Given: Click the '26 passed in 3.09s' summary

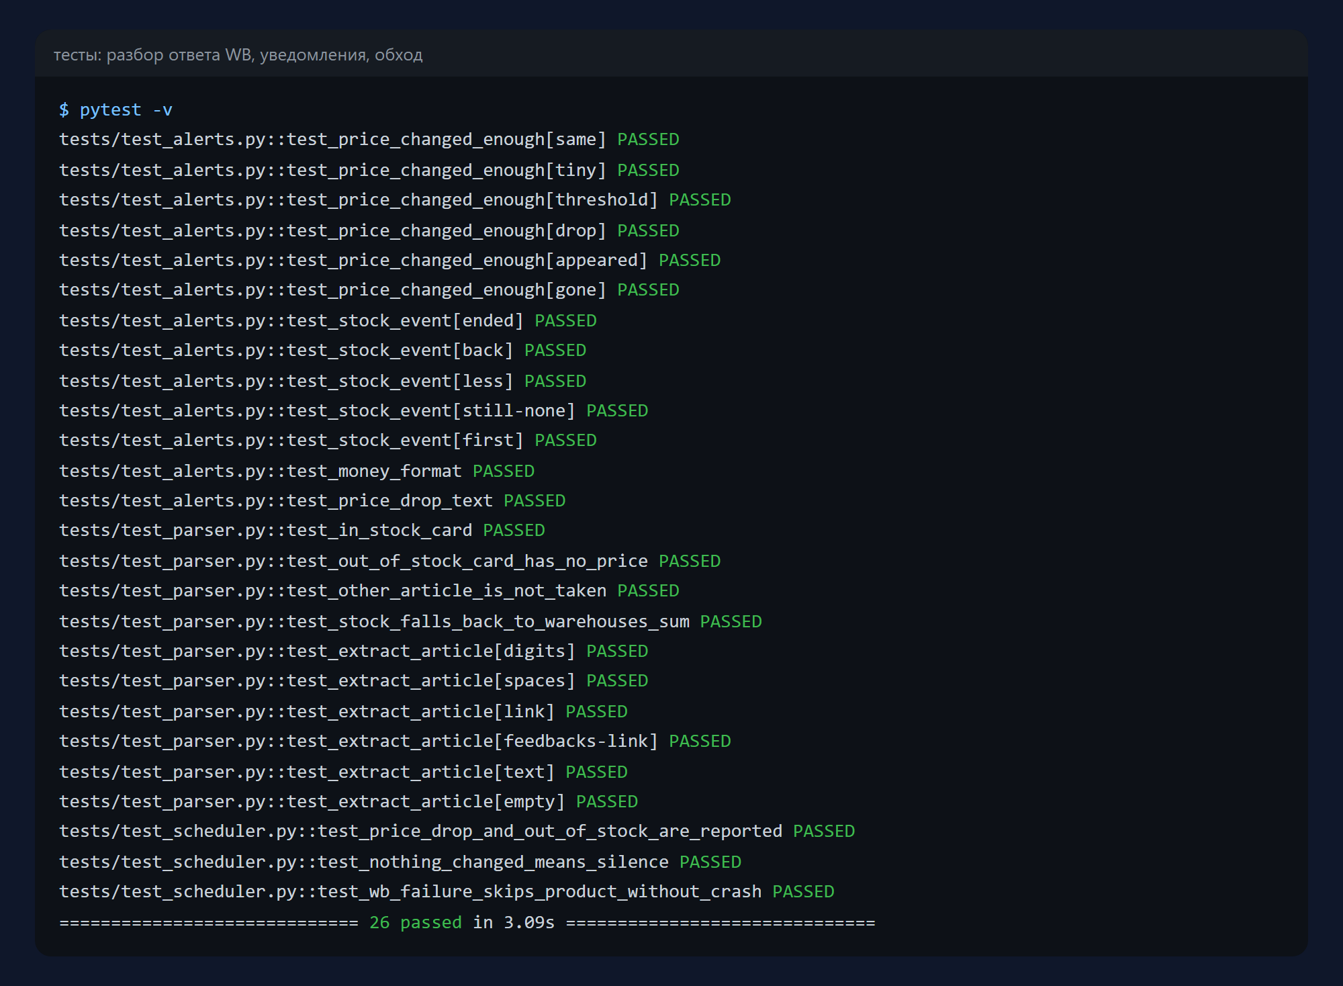Looking at the screenshot, I should [x=462, y=922].
